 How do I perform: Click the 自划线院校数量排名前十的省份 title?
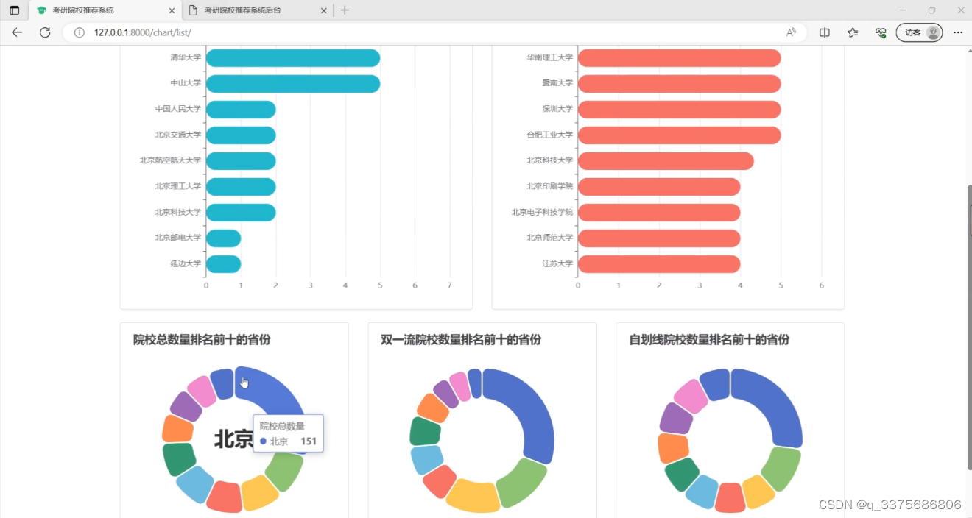coord(709,340)
